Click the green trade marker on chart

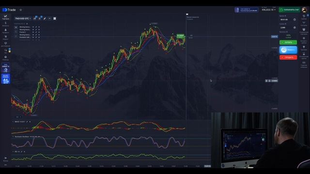pos(180,36)
